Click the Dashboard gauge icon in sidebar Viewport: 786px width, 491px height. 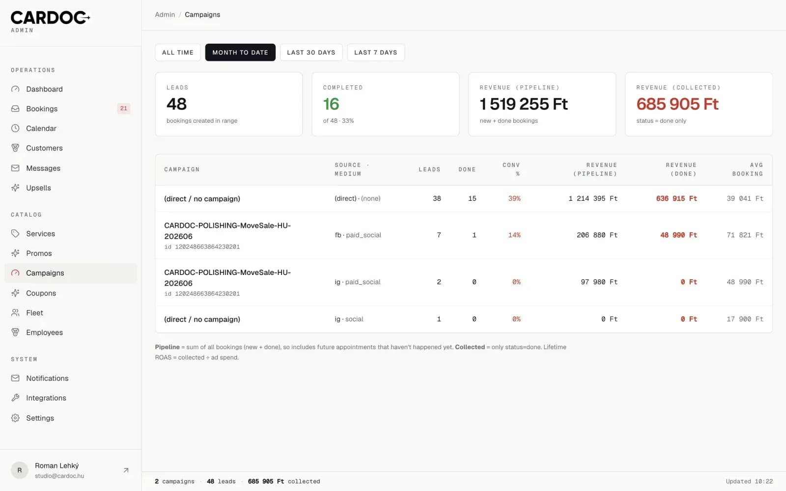pyautogui.click(x=15, y=89)
